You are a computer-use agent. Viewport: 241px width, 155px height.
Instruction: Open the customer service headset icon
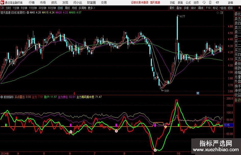click(x=204, y=3)
